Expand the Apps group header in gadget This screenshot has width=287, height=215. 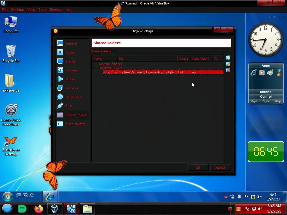266,66
